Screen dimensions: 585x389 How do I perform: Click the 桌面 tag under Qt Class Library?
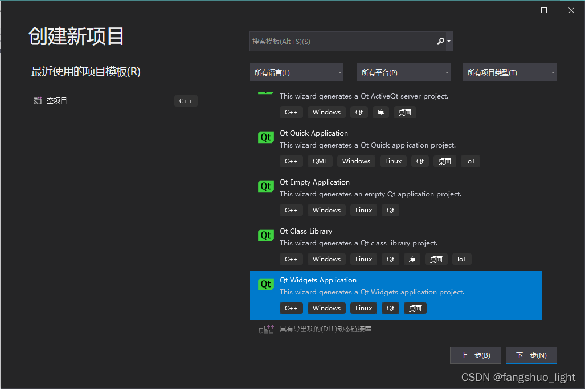pos(436,259)
